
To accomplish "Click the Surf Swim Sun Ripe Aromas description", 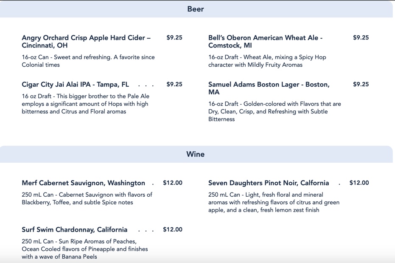I will tap(85, 249).
